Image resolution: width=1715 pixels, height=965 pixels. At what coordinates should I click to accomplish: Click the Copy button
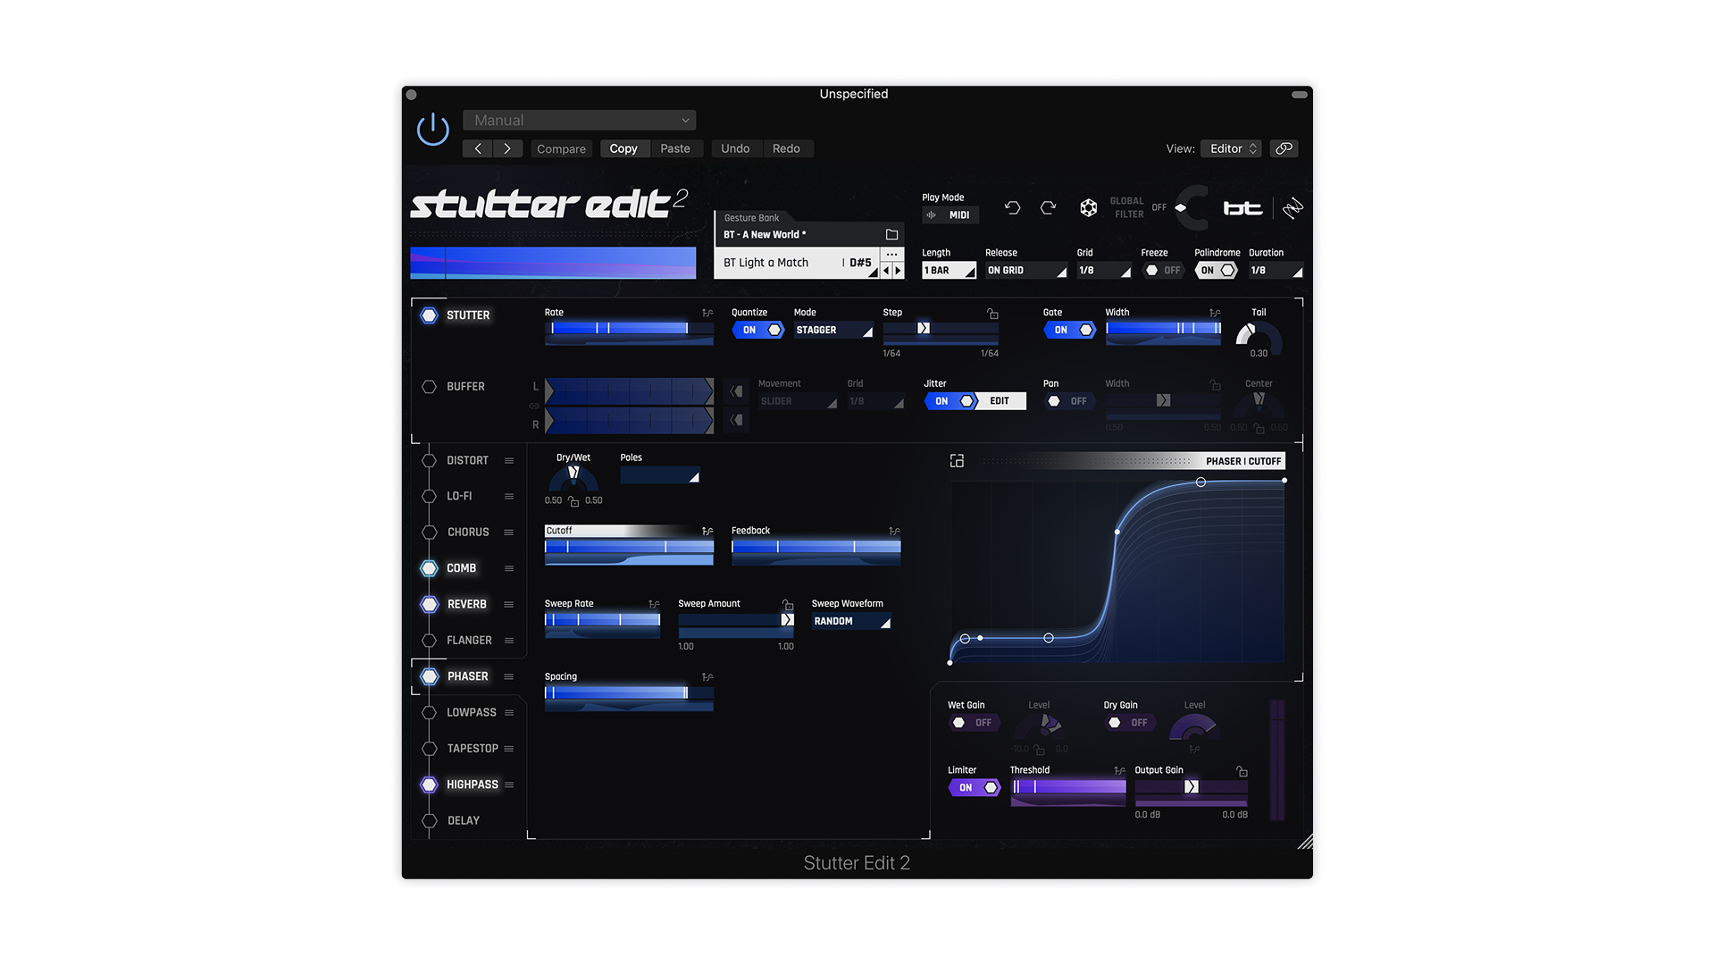pos(623,148)
